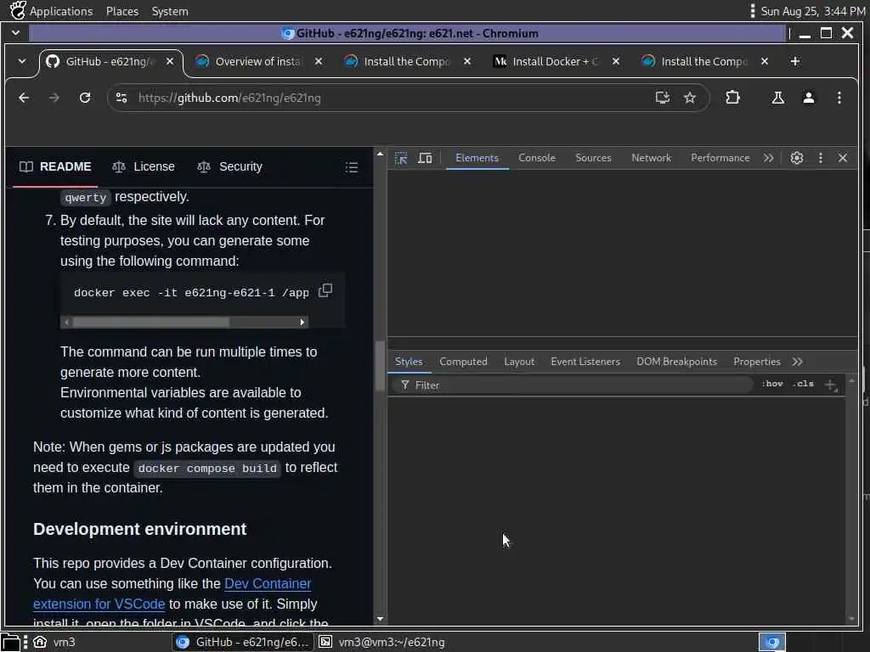The image size is (870, 652).
Task: Click the code block horizontal scrollbar thumb
Action: coord(151,322)
